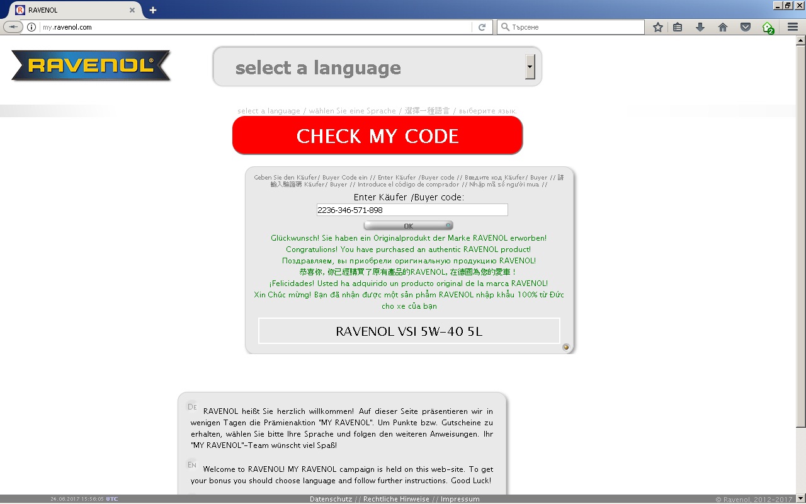Open the Pocket icon in toolbar
Image resolution: width=806 pixels, height=504 pixels.
tap(746, 27)
